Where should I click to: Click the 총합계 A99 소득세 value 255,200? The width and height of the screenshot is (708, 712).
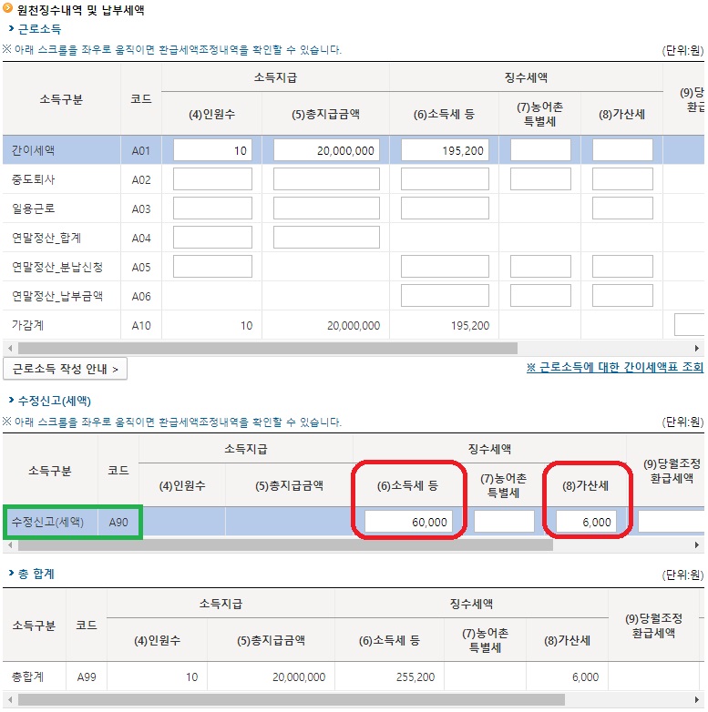click(416, 676)
